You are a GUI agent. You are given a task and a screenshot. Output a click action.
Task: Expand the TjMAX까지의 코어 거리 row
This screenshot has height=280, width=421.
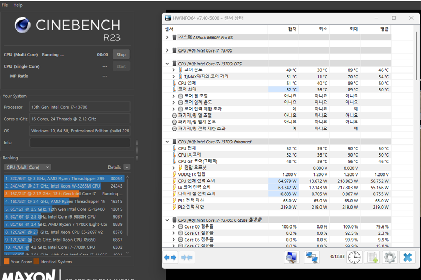[174, 76]
